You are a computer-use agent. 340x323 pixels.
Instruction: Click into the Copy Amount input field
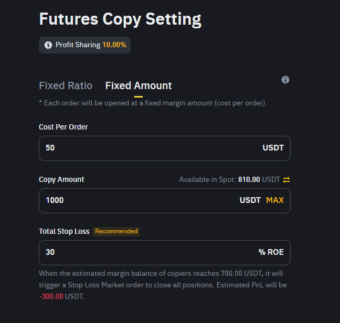(x=136, y=200)
